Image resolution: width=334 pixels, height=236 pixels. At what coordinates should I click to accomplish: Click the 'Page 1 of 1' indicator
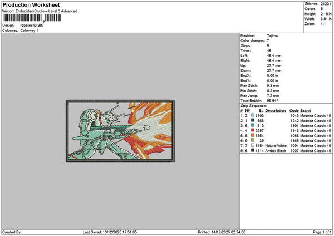pos(322,232)
